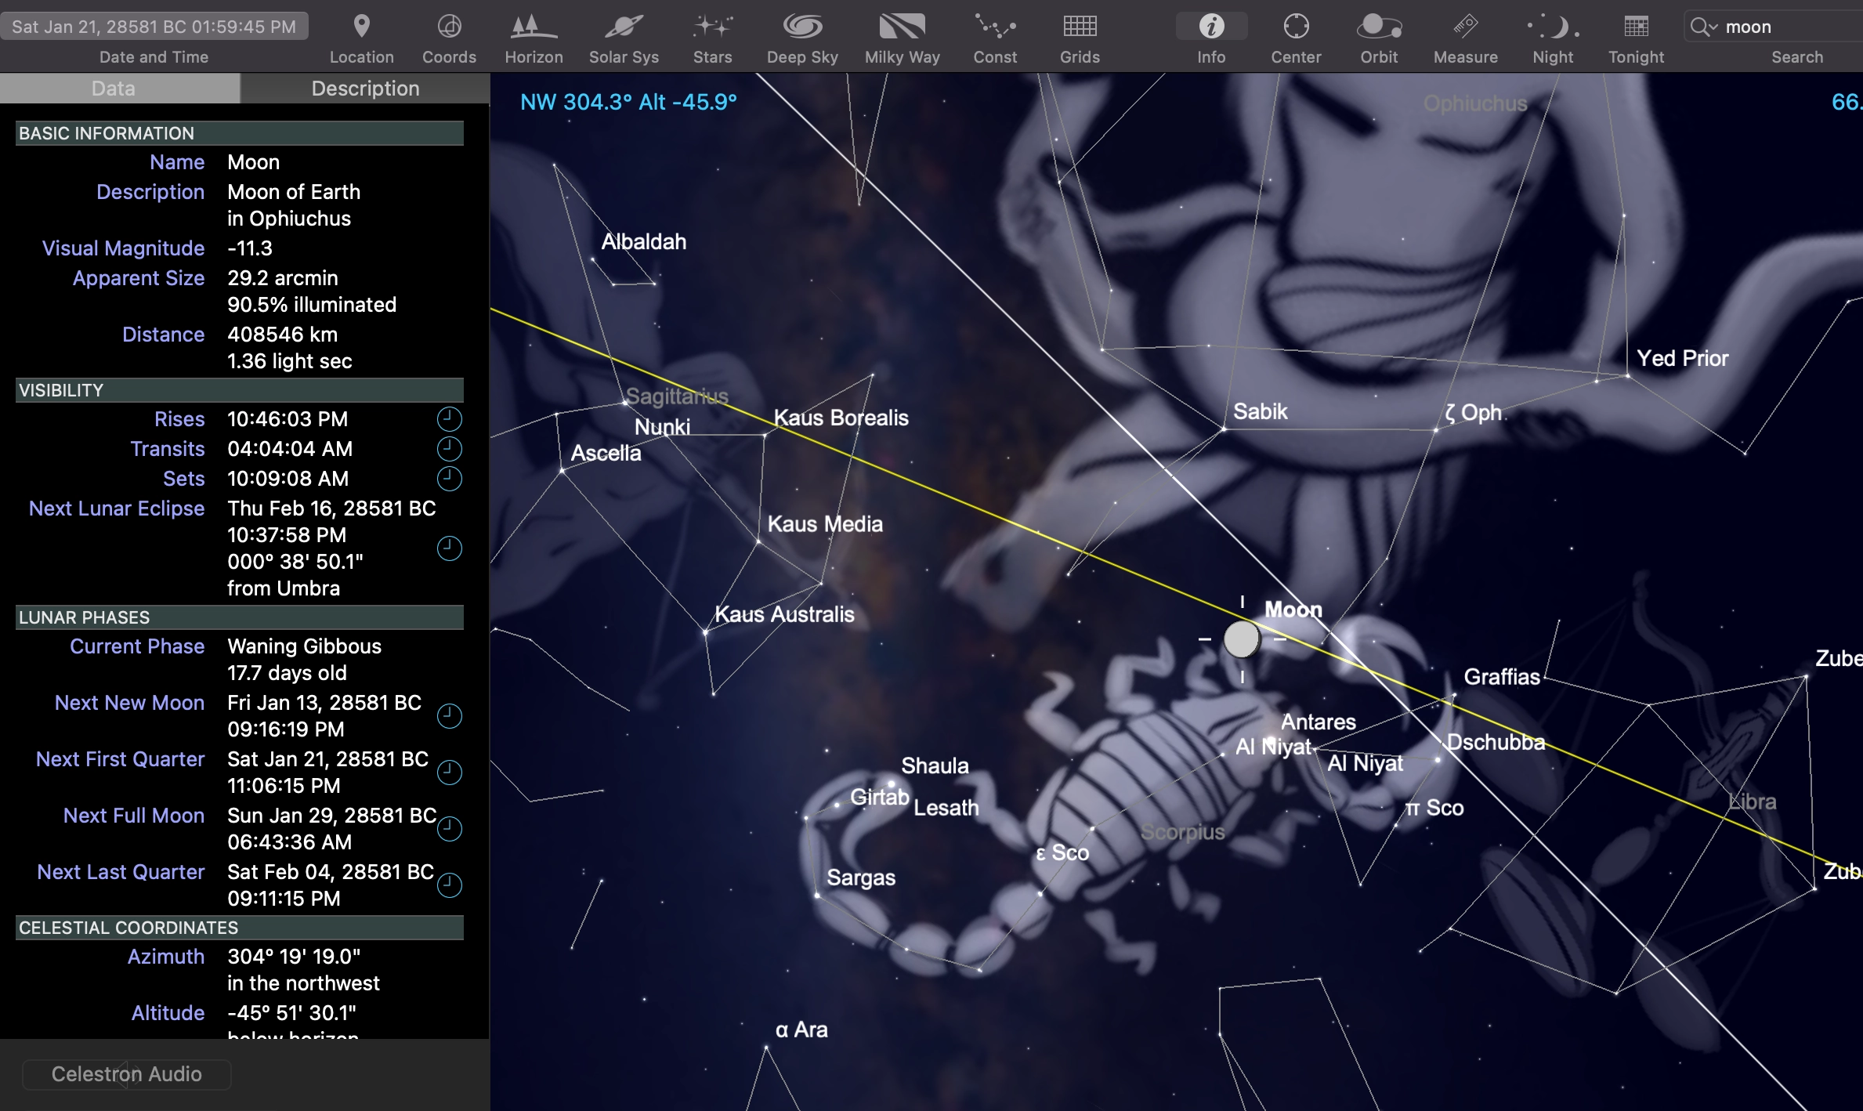Select the Measure ruler tool
1863x1111 pixels.
pyautogui.click(x=1465, y=27)
